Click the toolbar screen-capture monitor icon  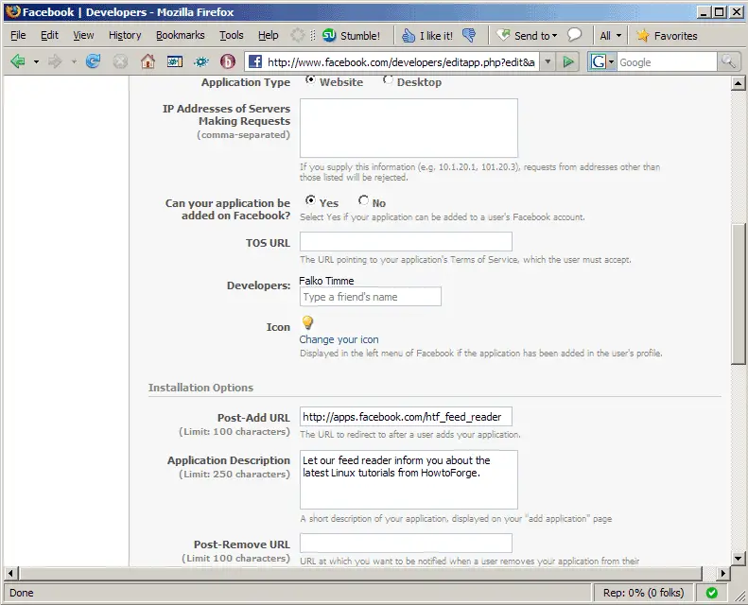[x=175, y=61]
